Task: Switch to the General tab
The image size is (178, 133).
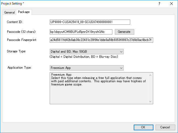Action: pyautogui.click(x=9, y=12)
